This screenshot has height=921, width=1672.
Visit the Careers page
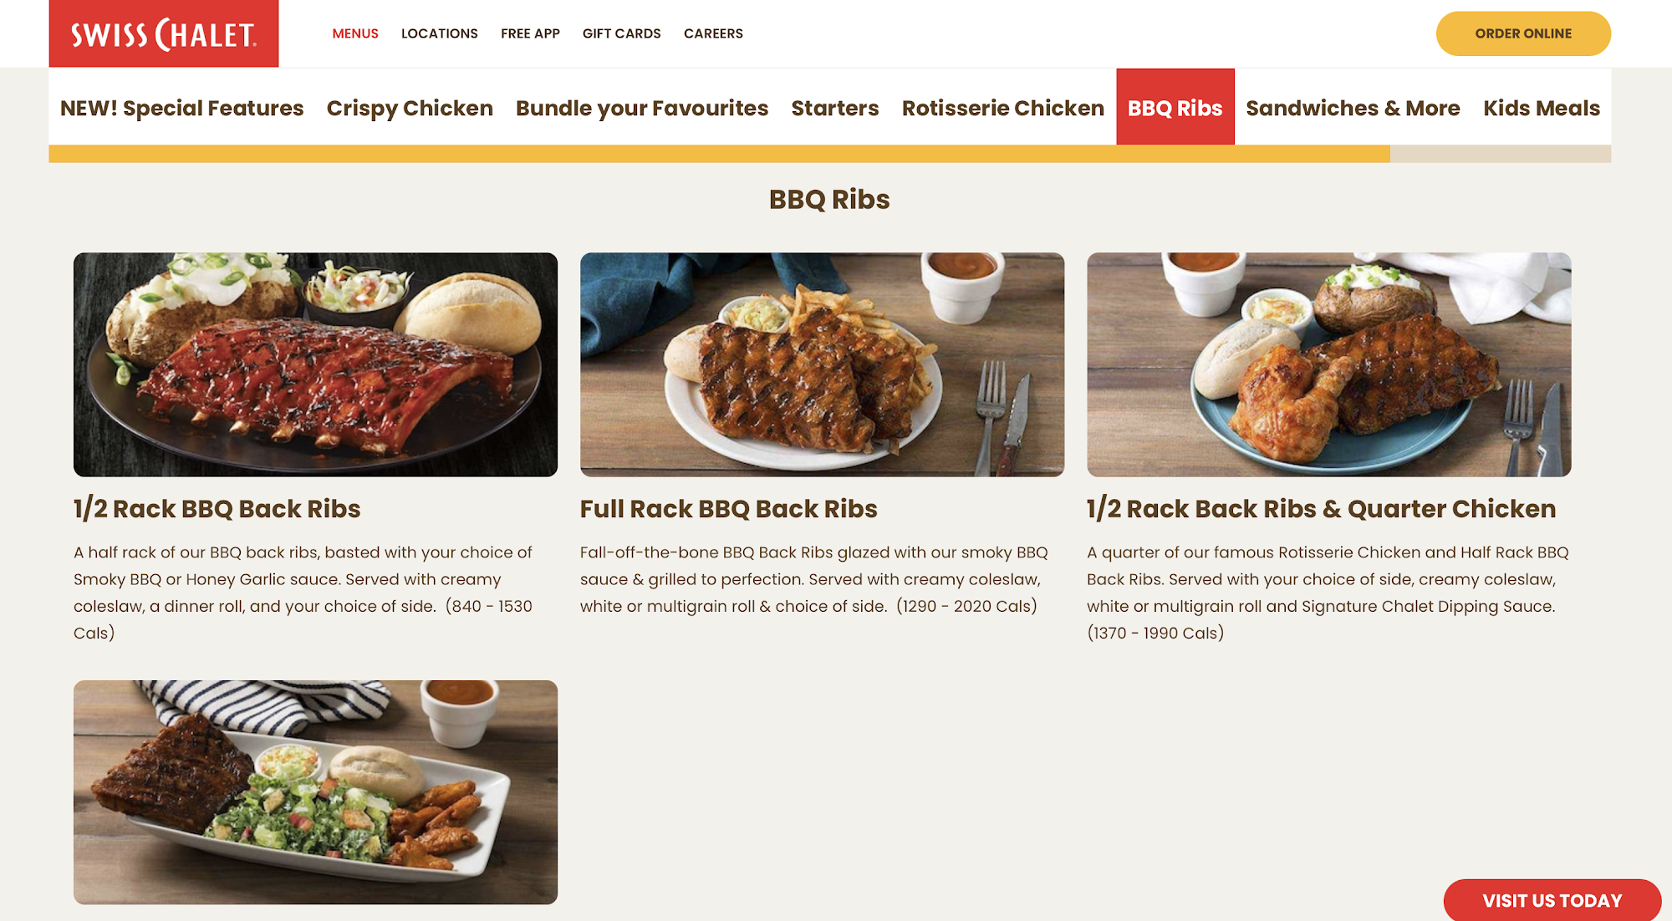point(713,33)
